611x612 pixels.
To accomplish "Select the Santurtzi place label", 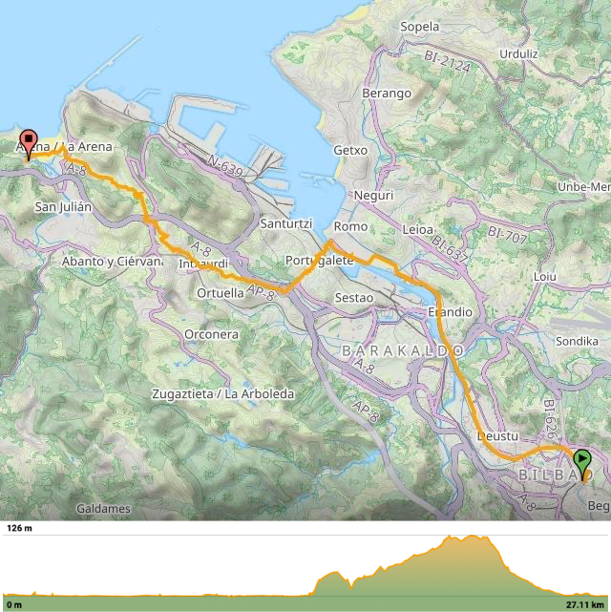I will [x=286, y=223].
